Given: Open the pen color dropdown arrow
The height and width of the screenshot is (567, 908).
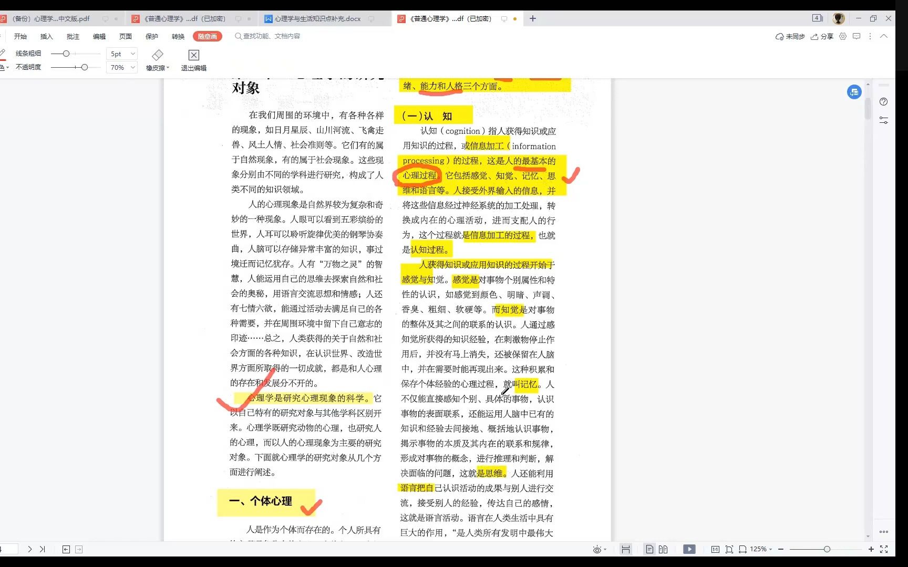Looking at the screenshot, I should (7, 67).
